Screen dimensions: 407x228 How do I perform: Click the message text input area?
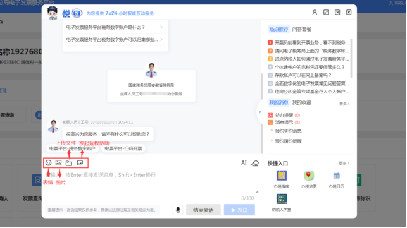tap(151, 183)
